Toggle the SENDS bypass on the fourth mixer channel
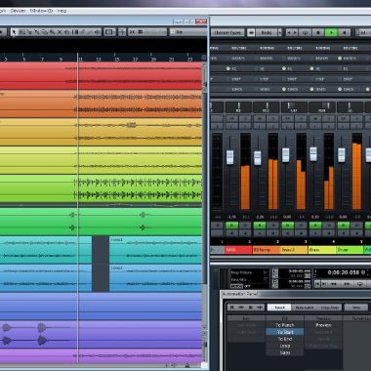Viewport: 371px width, 371px height. (x=312, y=89)
